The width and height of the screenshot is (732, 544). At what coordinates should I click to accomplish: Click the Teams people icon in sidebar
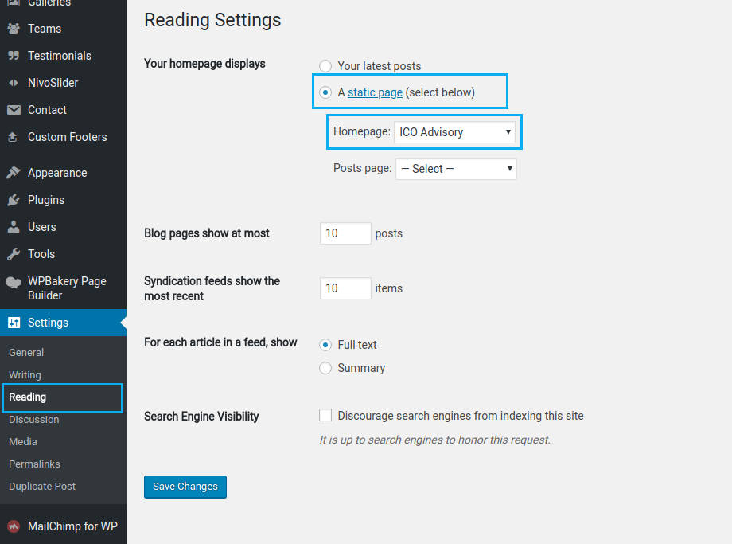[14, 29]
